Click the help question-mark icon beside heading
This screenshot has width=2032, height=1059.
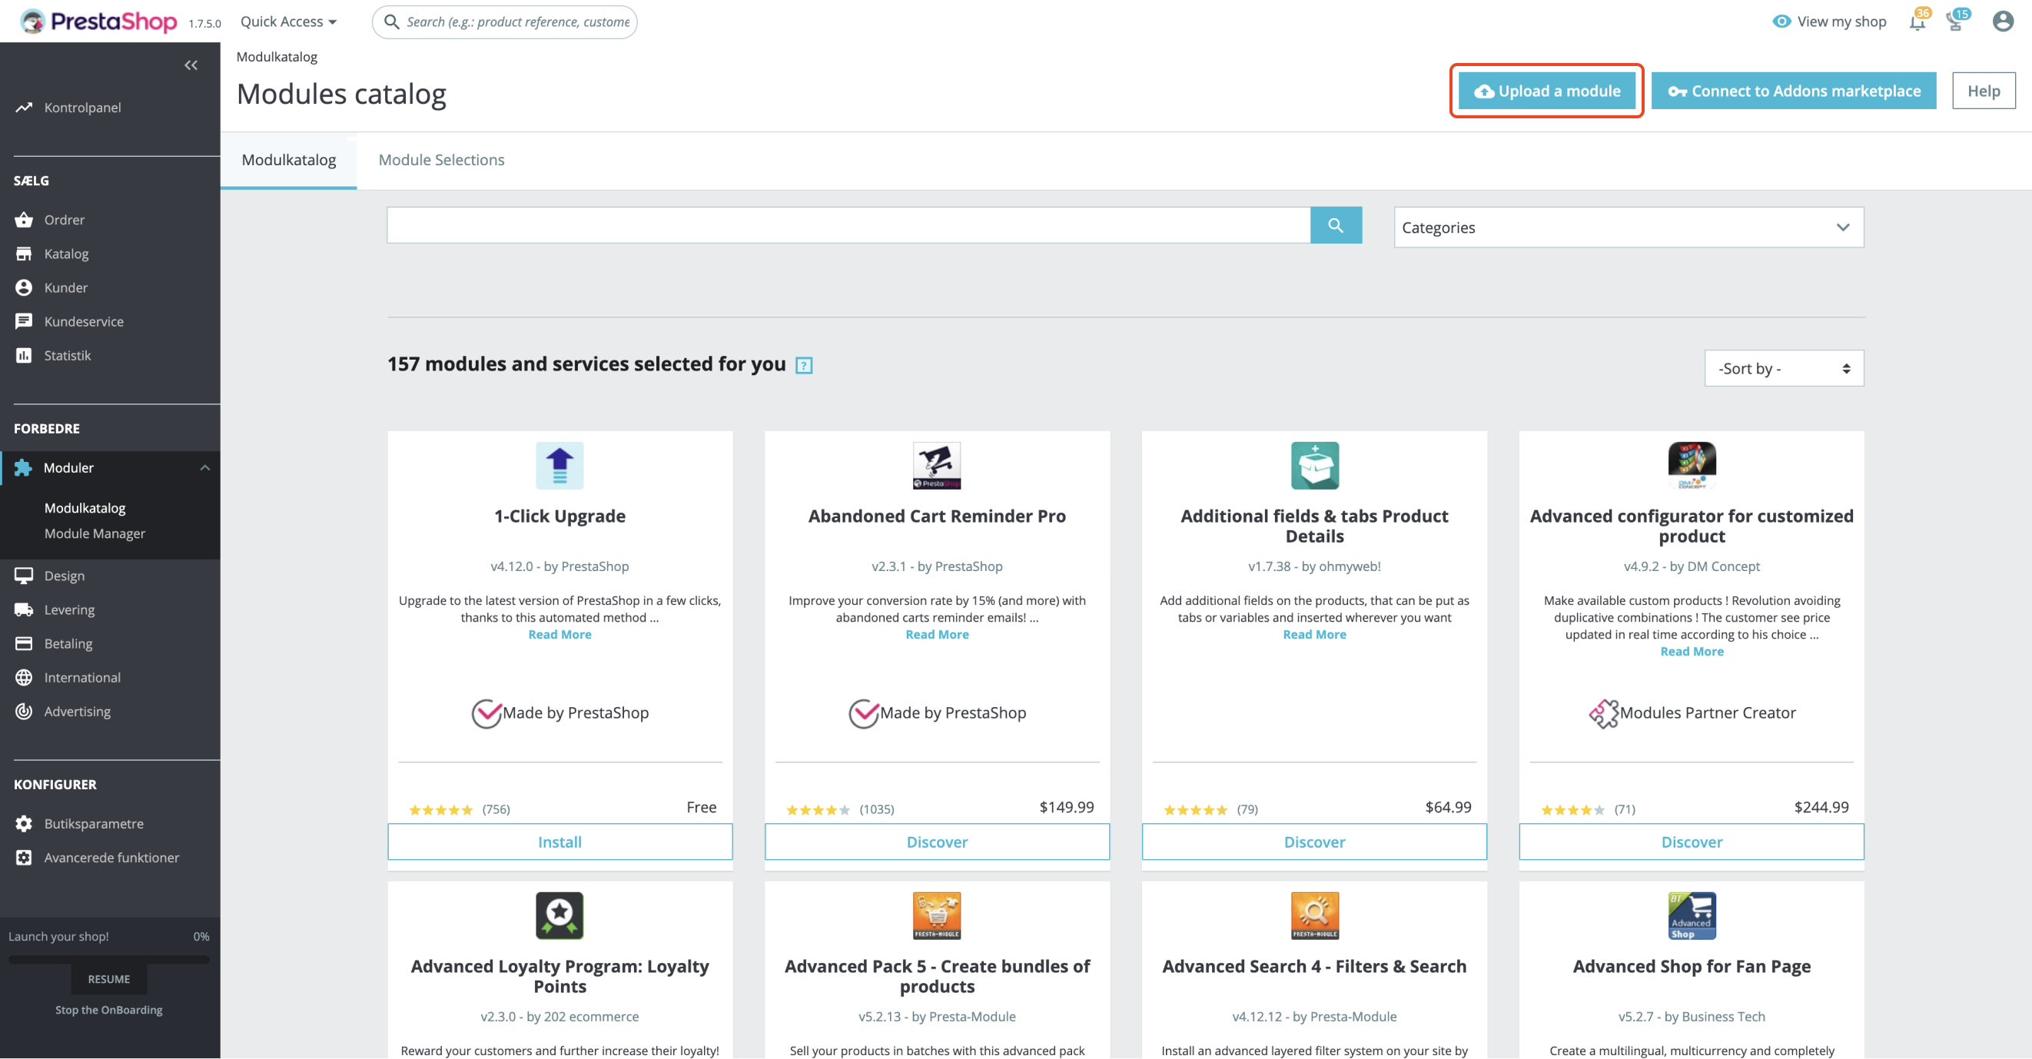[x=804, y=365]
